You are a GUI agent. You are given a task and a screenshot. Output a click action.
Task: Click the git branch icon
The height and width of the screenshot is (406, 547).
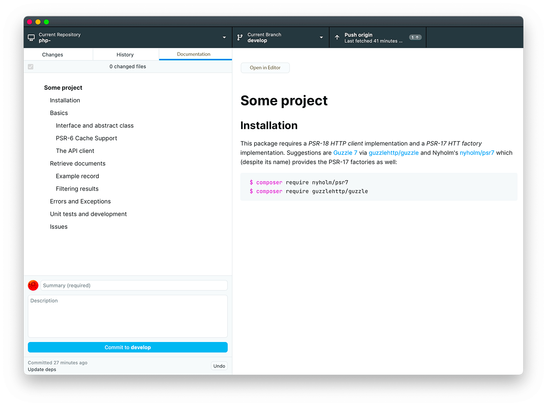click(240, 38)
